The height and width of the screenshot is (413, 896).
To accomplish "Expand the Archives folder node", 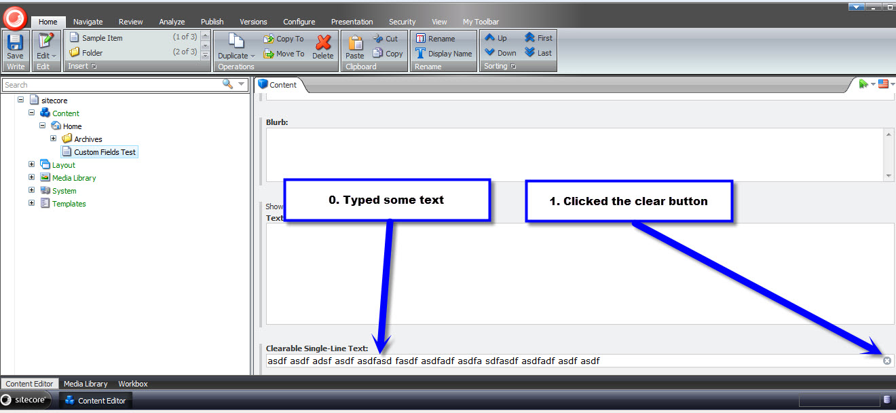I will [54, 139].
